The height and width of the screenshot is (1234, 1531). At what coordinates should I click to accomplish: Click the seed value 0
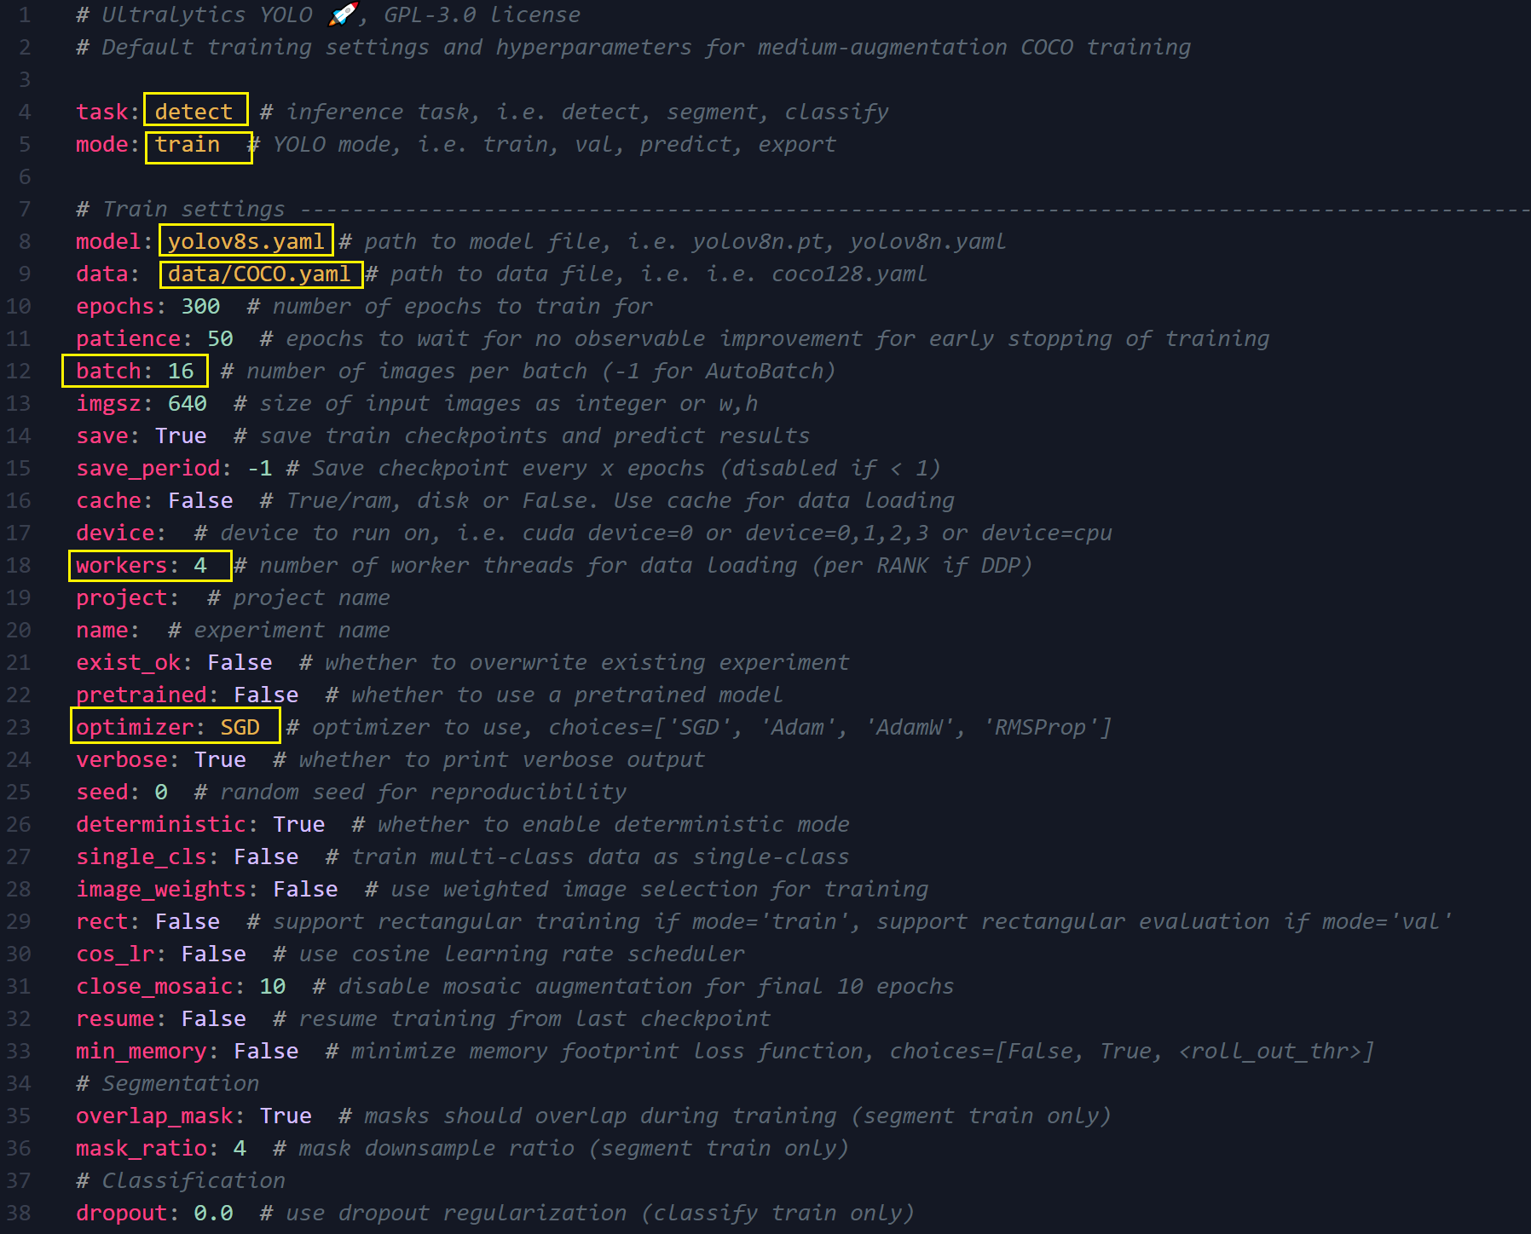pyautogui.click(x=161, y=792)
